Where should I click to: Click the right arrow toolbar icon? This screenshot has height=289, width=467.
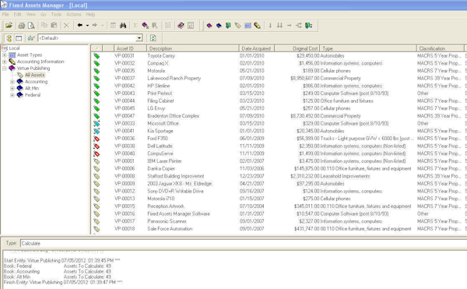289,26
